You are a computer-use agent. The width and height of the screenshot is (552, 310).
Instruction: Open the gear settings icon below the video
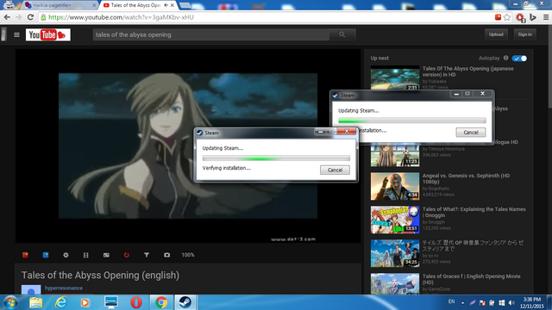coord(66,255)
